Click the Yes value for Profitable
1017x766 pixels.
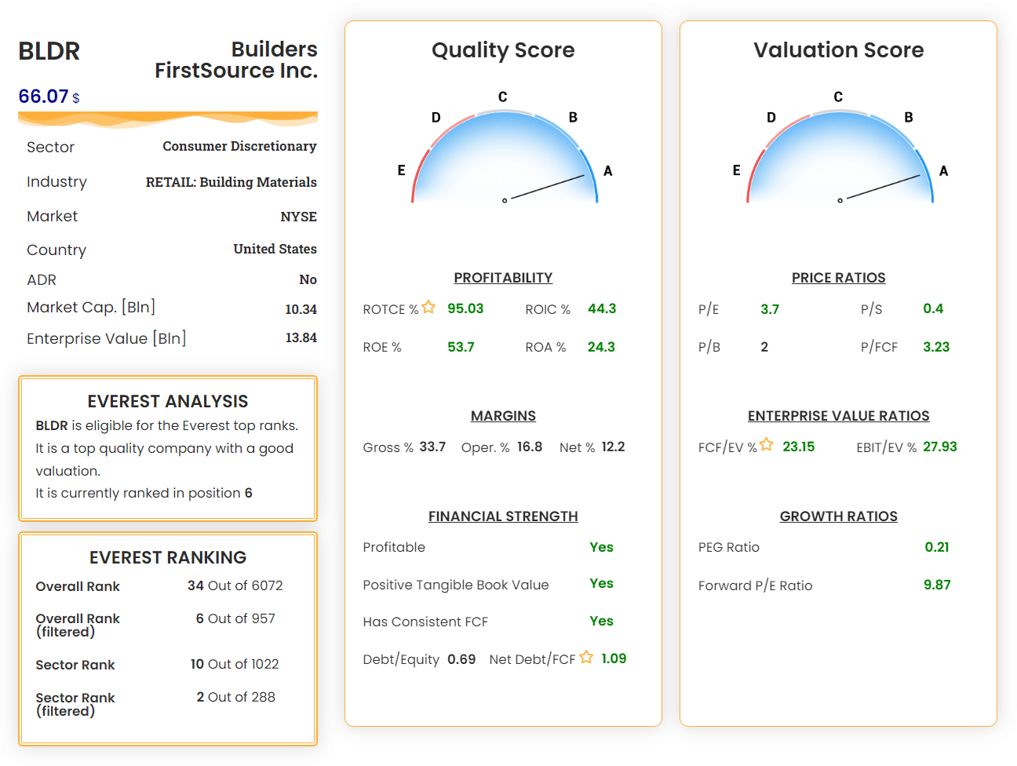[602, 547]
